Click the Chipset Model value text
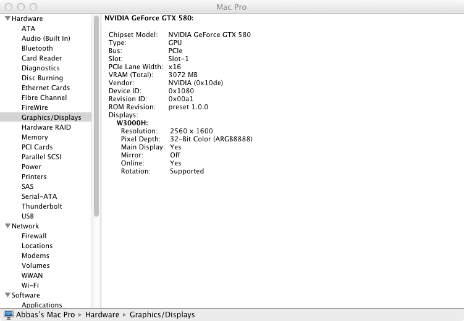 click(x=209, y=35)
